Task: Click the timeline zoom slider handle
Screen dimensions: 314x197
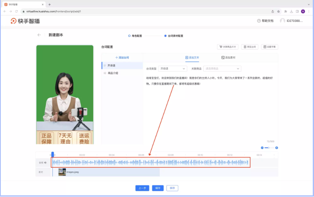Action: pos(269,148)
